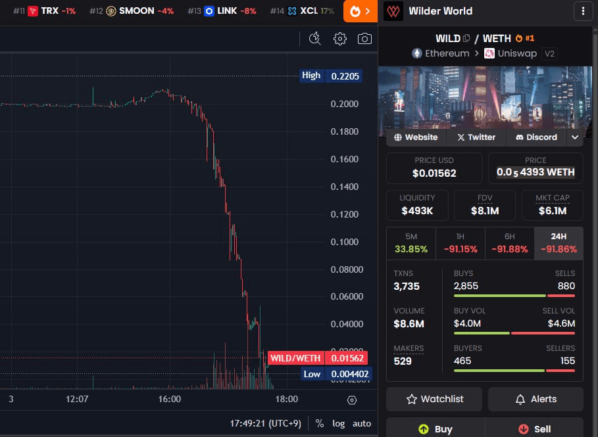Screen dimensions: 598x437
Task: Open the chart settings gear
Action: tap(340, 39)
